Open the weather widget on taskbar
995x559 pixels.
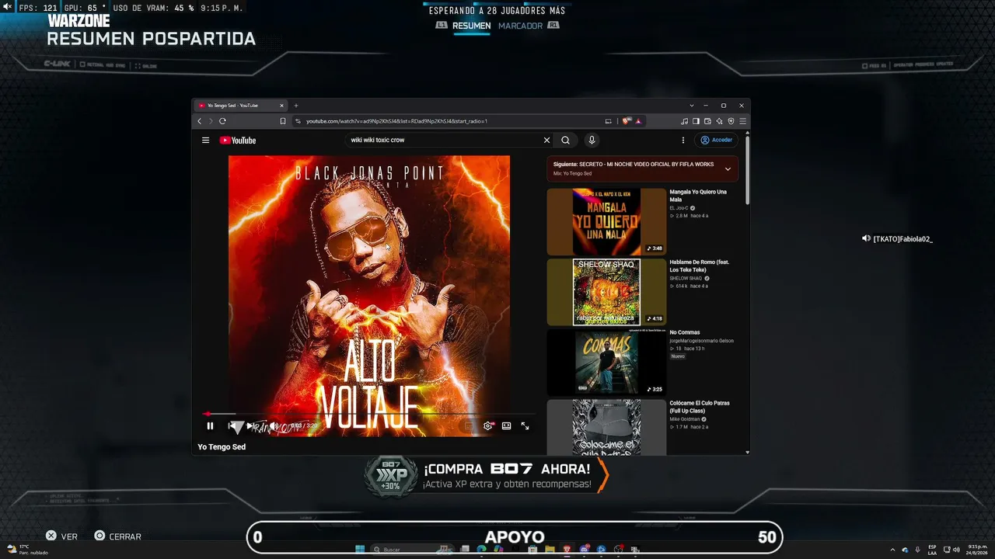28,549
